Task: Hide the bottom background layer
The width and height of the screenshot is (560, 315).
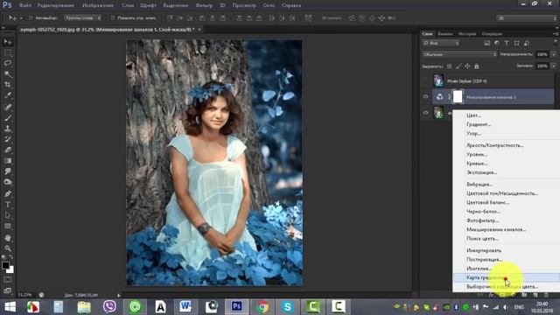Action: tap(425, 113)
